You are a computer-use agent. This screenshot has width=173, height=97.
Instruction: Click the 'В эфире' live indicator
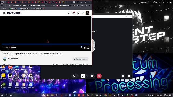tap(13, 47)
